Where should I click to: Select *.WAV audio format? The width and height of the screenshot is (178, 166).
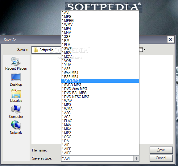pos(100,101)
